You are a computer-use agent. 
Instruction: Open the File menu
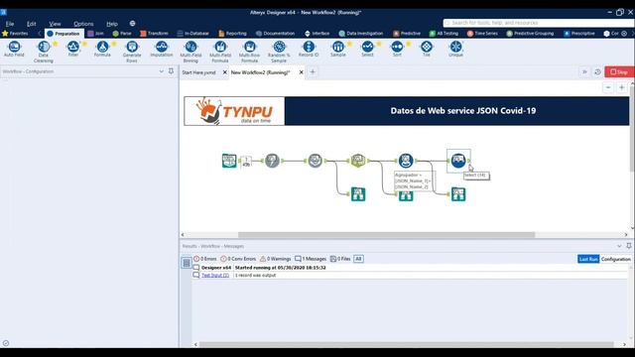(x=10, y=24)
